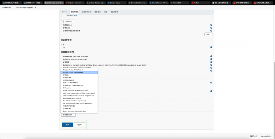Choose Octopus Deploy: Deploy Release menu item
275x139 pixels.
tap(79, 72)
